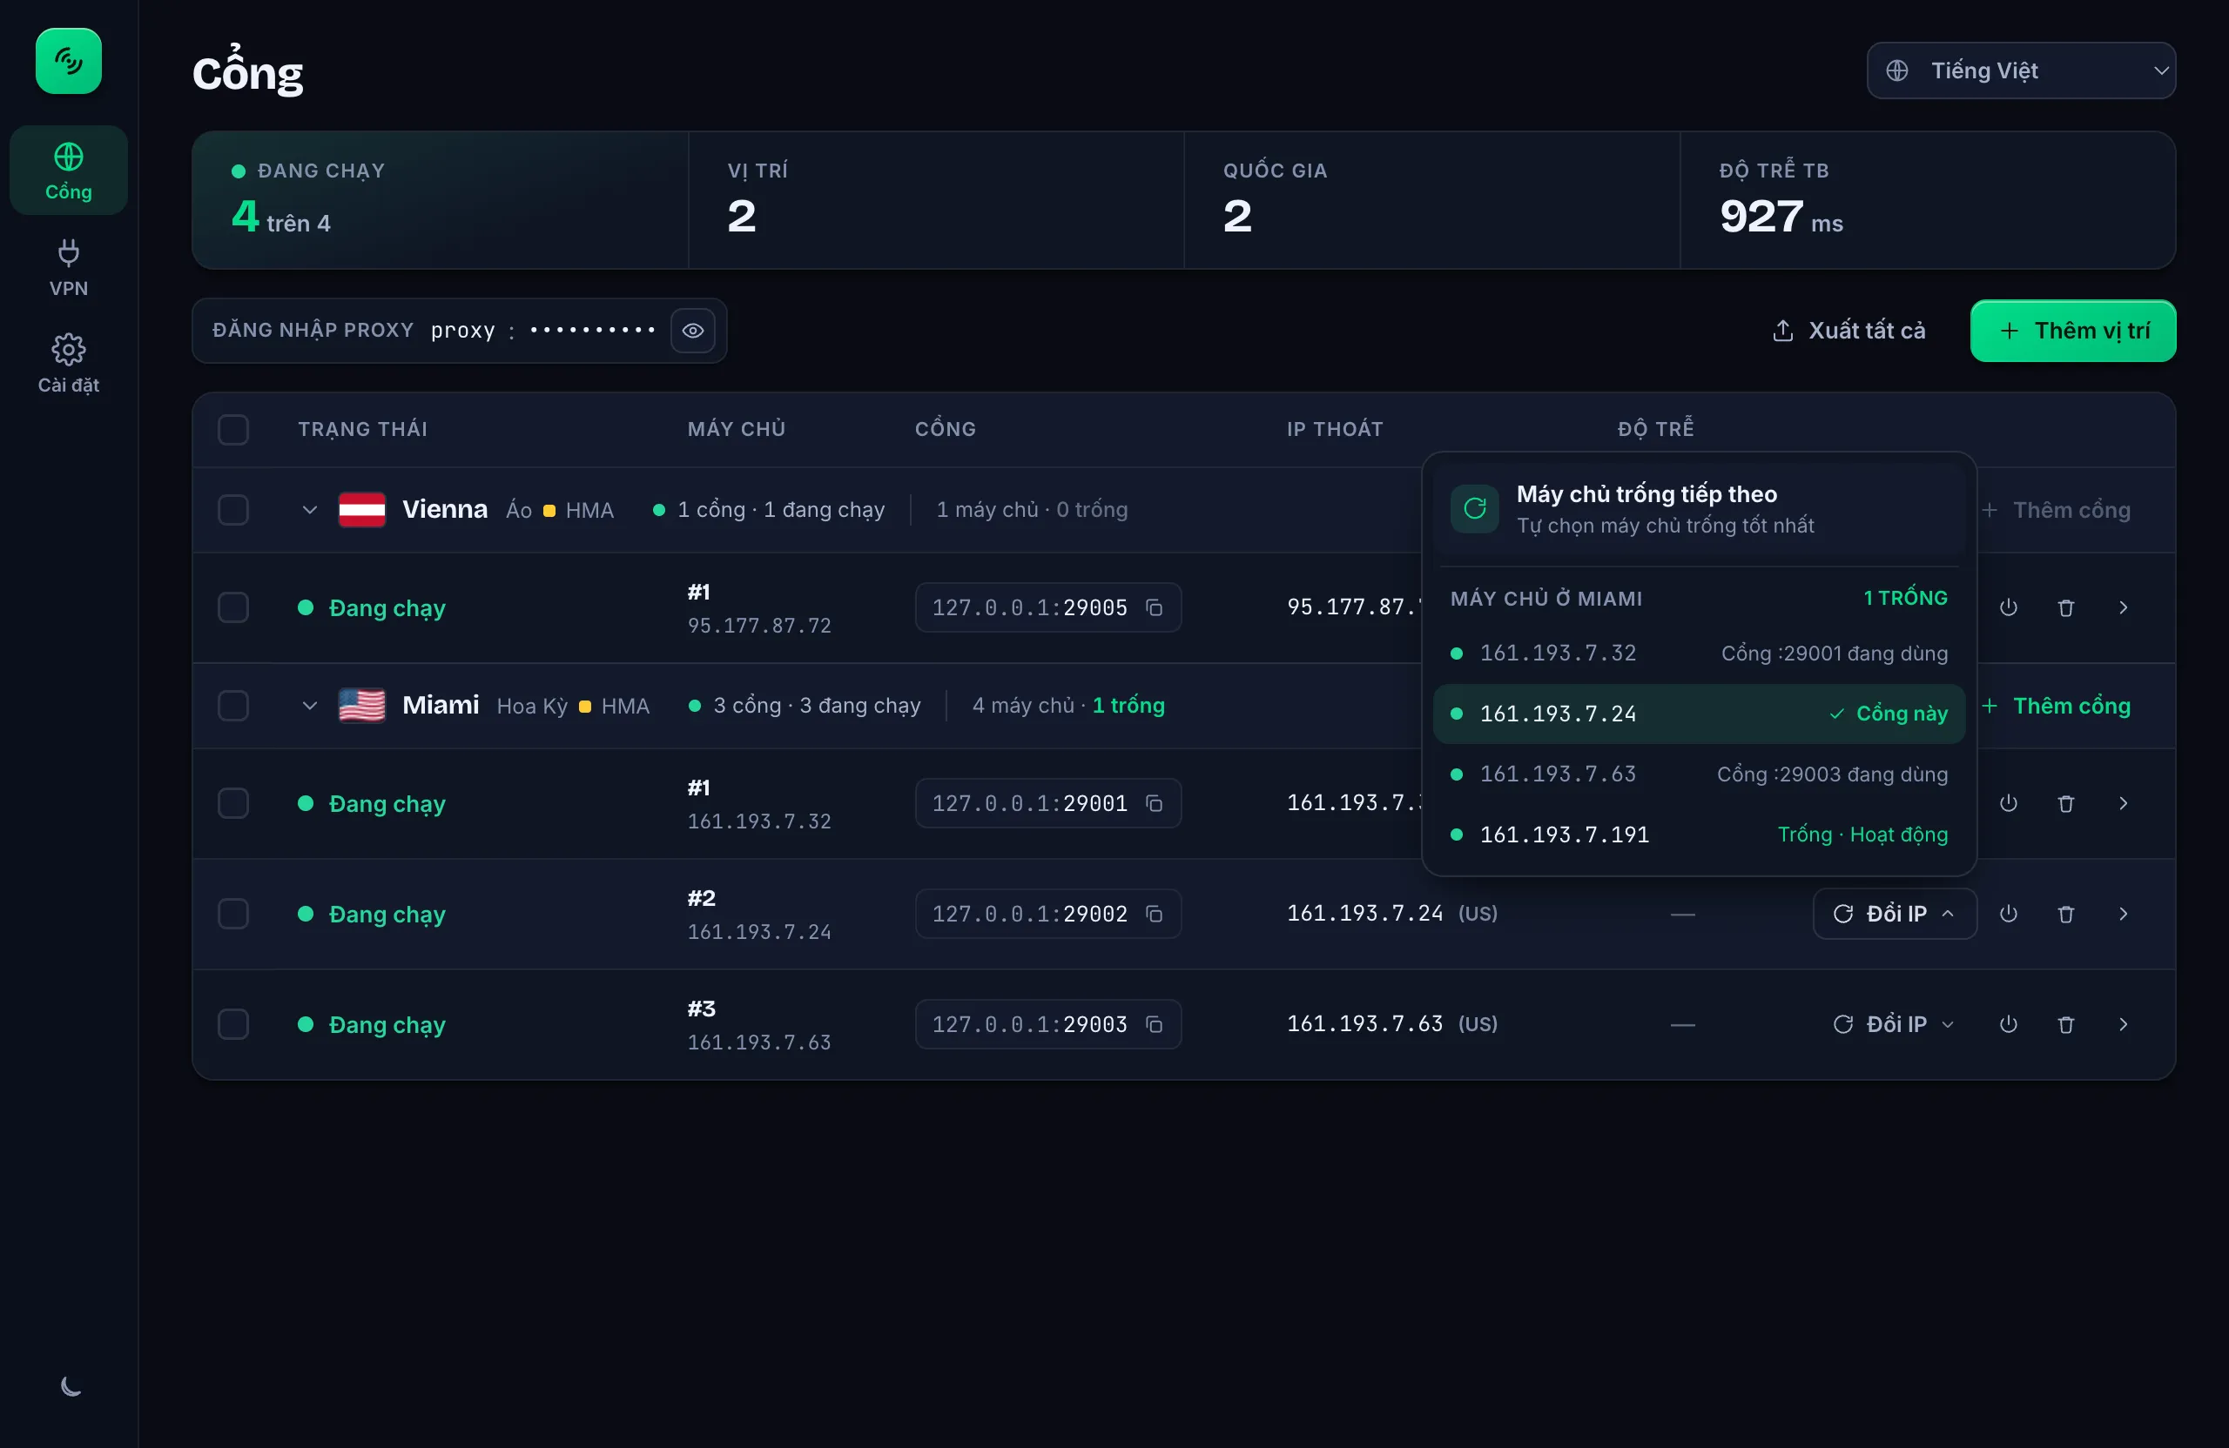2229x1448 pixels.
Task: Select free server 161.193.7.191
Action: click(x=1699, y=834)
